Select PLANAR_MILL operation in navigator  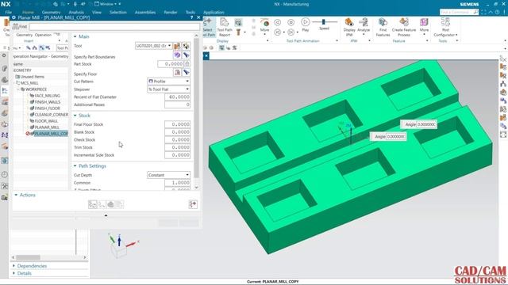(x=47, y=127)
